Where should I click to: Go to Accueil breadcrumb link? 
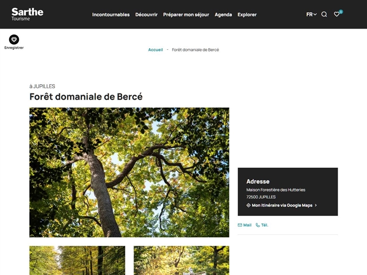155,50
